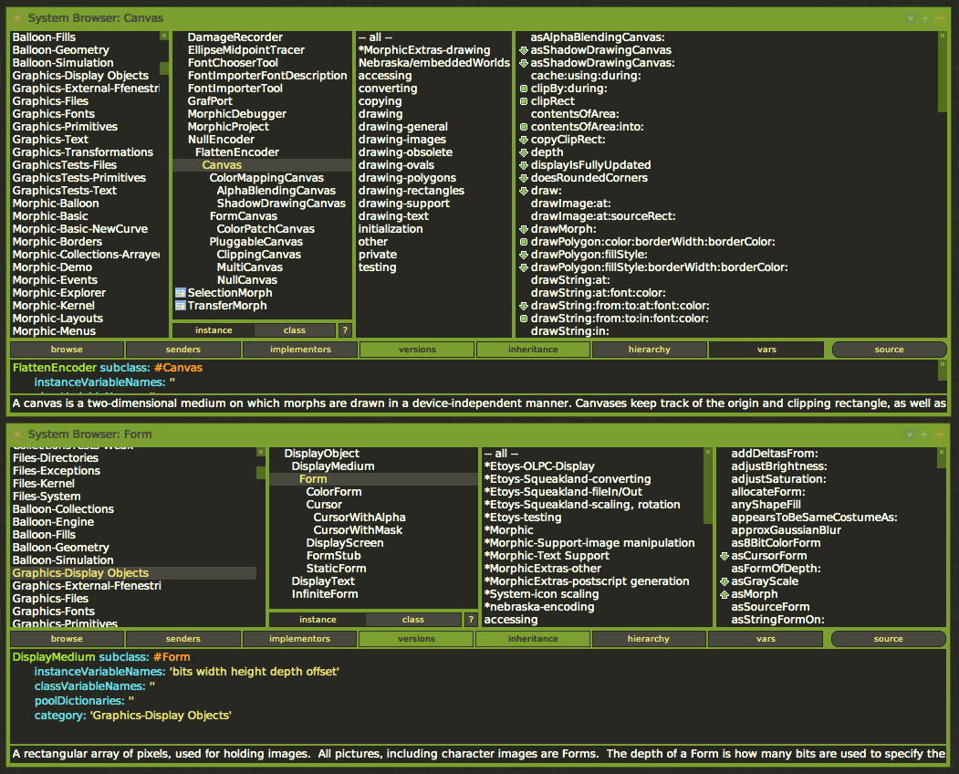Click implementors in the Canvas browser
Screen dimensions: 959x774
pyautogui.click(x=300, y=350)
